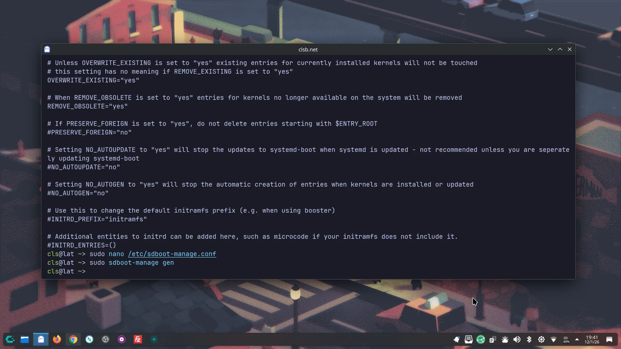Click the downward chevron in title bar
Viewport: 621px width, 349px height.
(550, 49)
